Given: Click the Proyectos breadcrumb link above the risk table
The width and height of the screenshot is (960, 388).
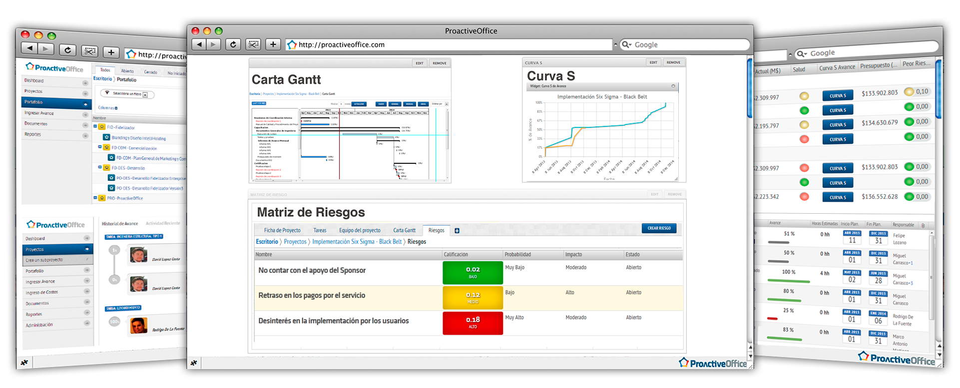Looking at the screenshot, I should (295, 242).
